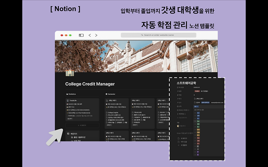
Task: Select the B+ grade option
Action: coord(198,121)
